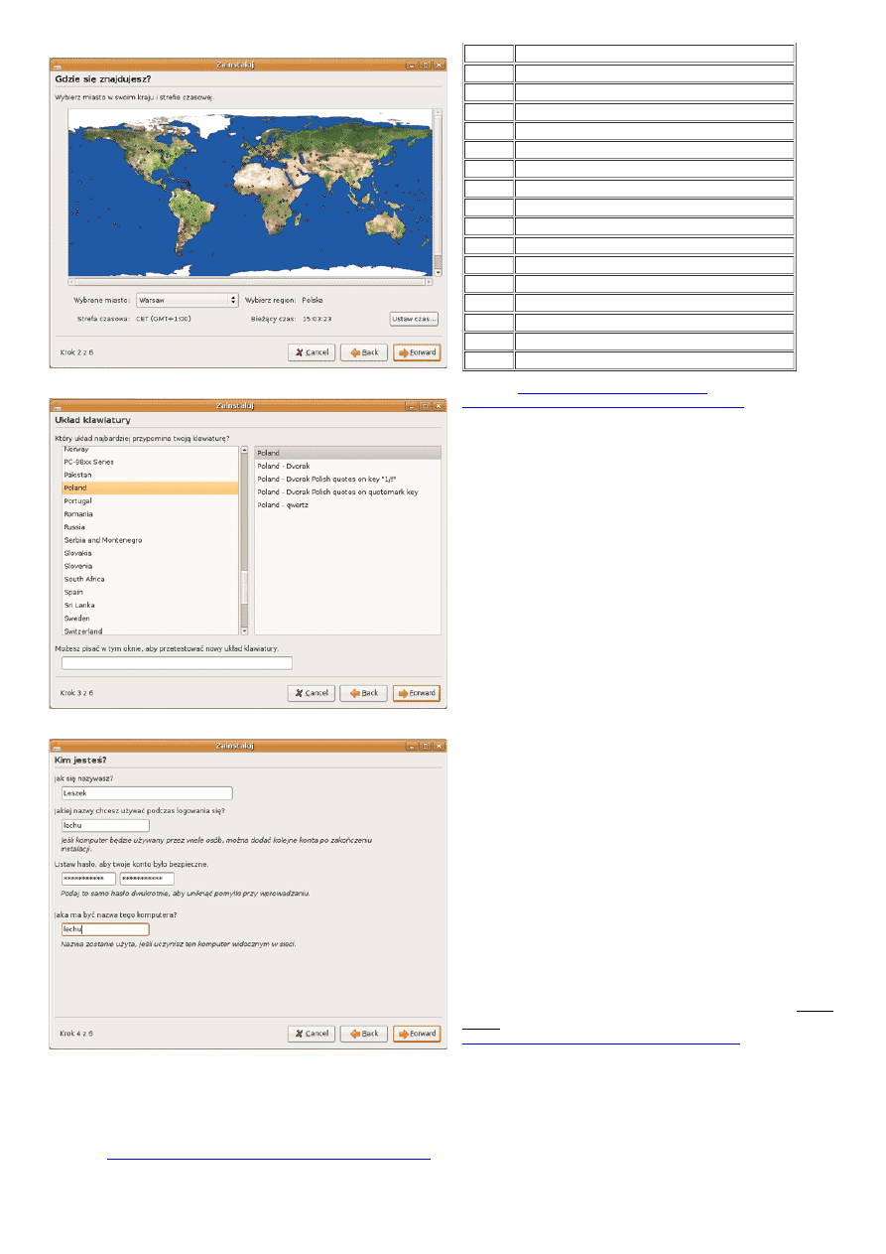
Task: Click the name field containing "Leszek"
Action: point(146,793)
